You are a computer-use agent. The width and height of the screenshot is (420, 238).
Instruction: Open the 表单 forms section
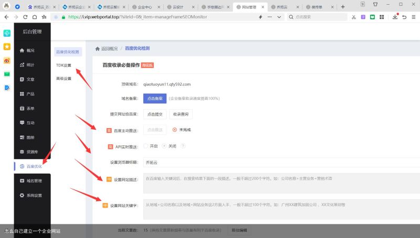27,108
